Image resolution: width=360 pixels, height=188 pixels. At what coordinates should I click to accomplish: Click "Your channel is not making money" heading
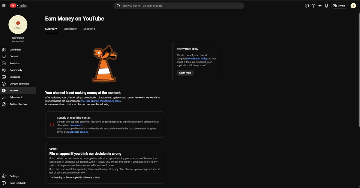83,93
